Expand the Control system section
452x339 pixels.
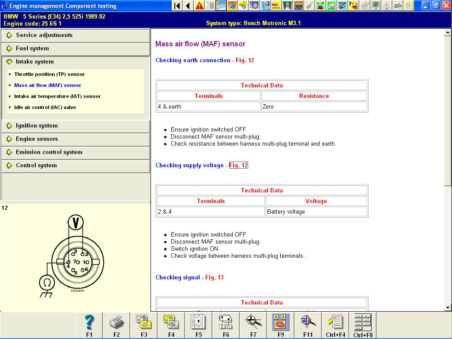click(75, 166)
